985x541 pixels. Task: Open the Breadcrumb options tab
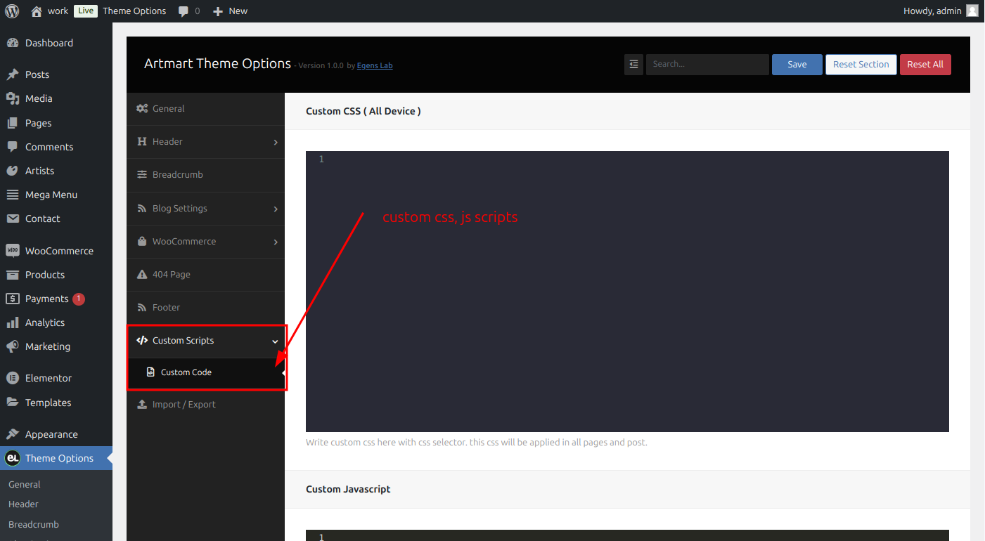coord(205,175)
